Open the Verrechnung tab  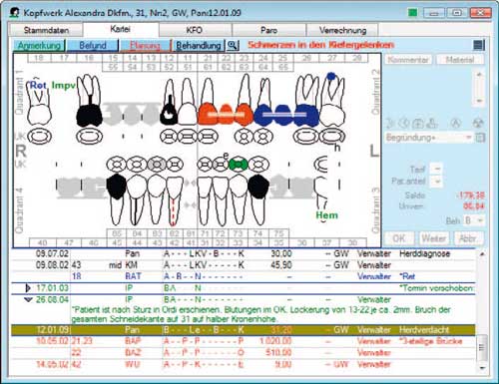click(342, 30)
